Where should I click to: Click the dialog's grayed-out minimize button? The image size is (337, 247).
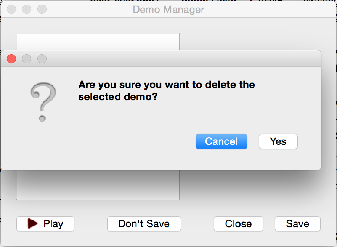[x=27, y=59]
